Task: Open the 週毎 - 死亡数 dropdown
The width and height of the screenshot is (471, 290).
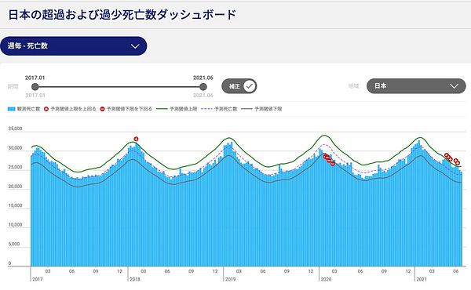Action: (74, 46)
